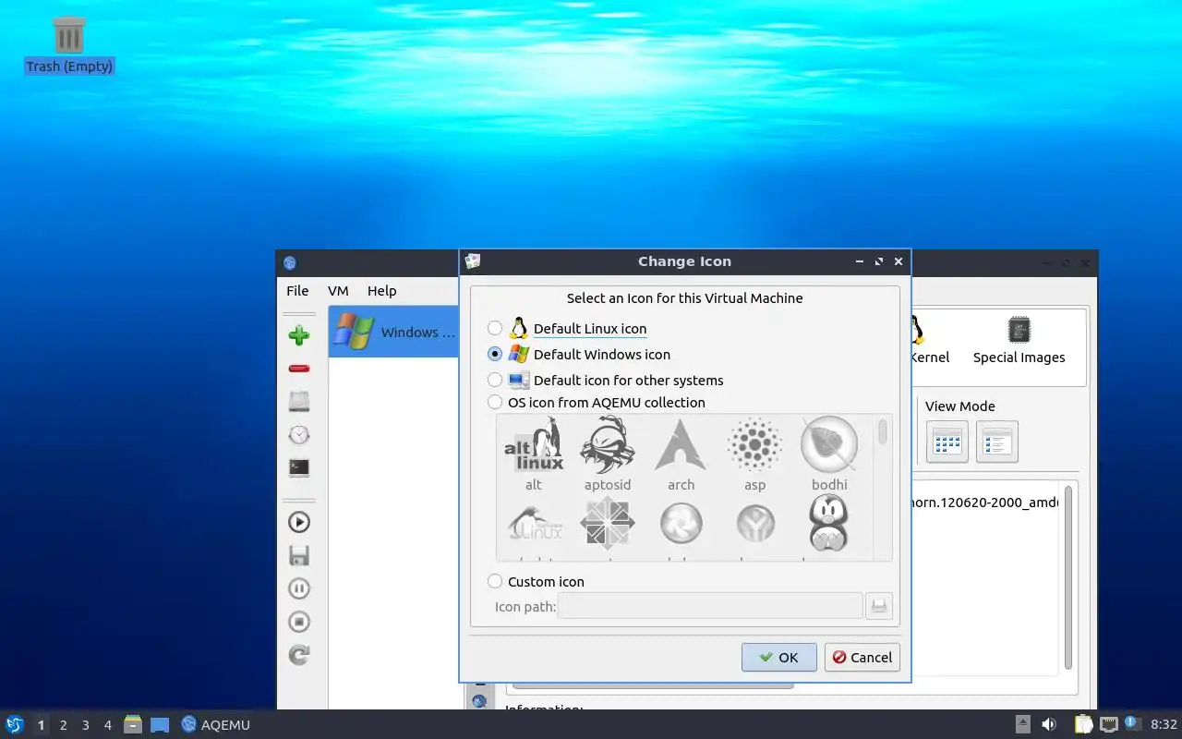Click the red minus delete VM icon

point(298,369)
